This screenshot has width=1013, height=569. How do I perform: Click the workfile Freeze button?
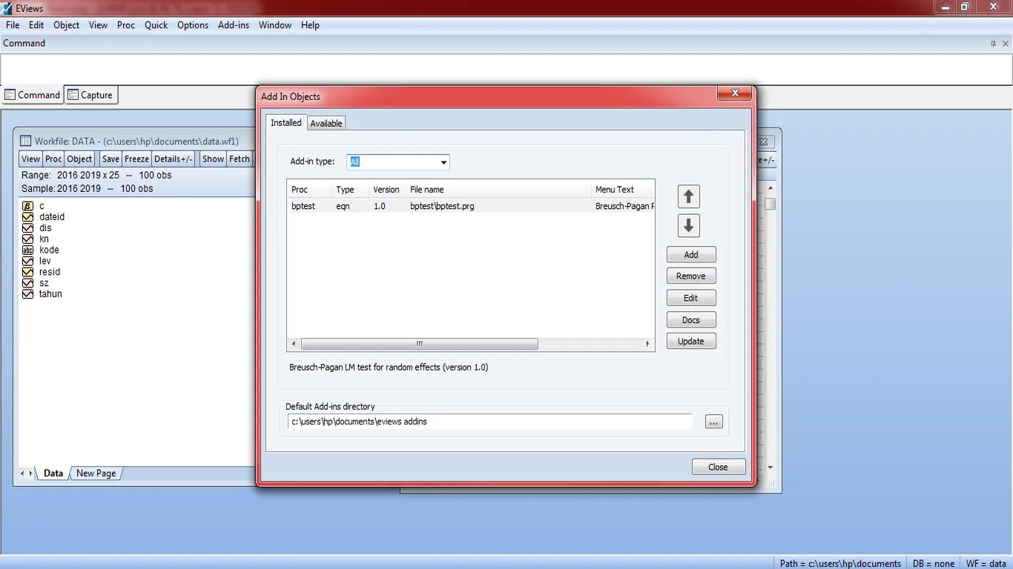pos(136,159)
